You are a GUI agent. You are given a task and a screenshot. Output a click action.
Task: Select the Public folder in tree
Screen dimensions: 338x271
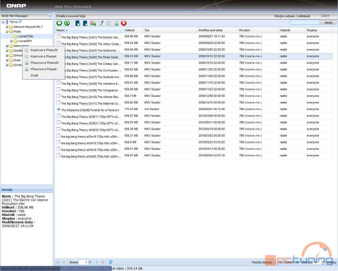(x=17, y=31)
